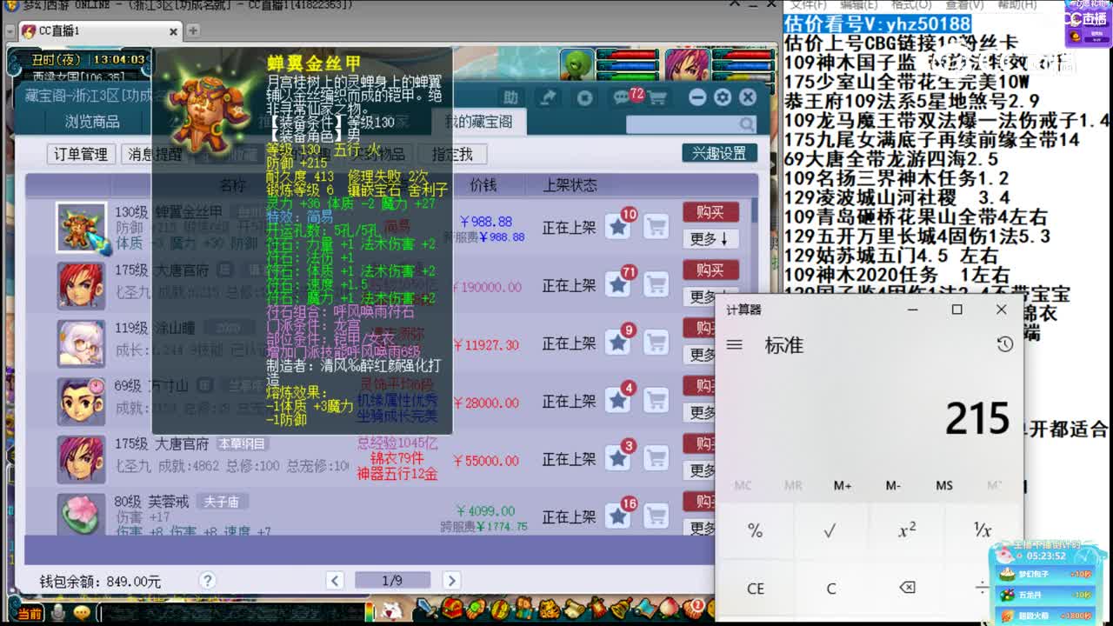The width and height of the screenshot is (1113, 626).
Task: Open 藏宝阁 settings gear icon
Action: 722,97
